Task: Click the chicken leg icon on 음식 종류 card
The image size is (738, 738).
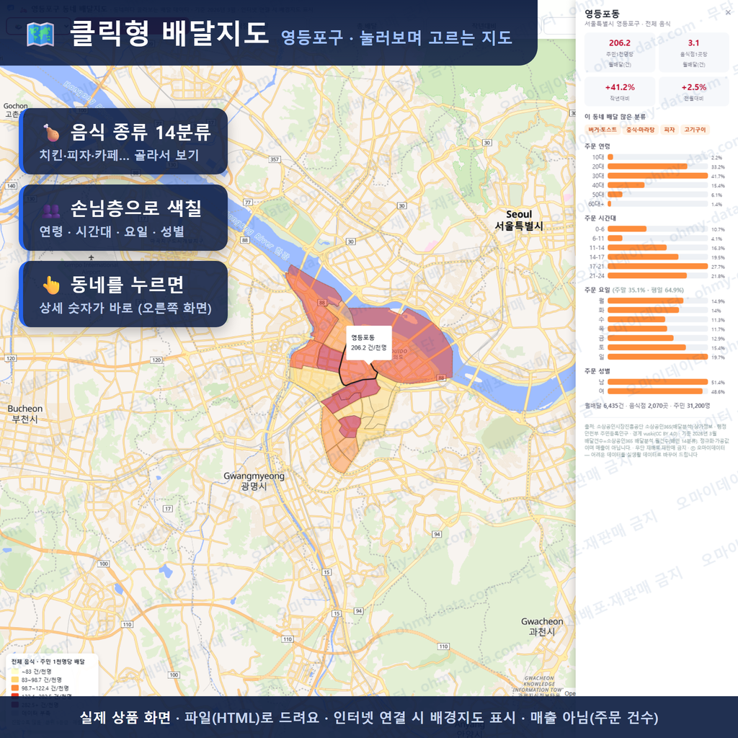Action: 51,133
